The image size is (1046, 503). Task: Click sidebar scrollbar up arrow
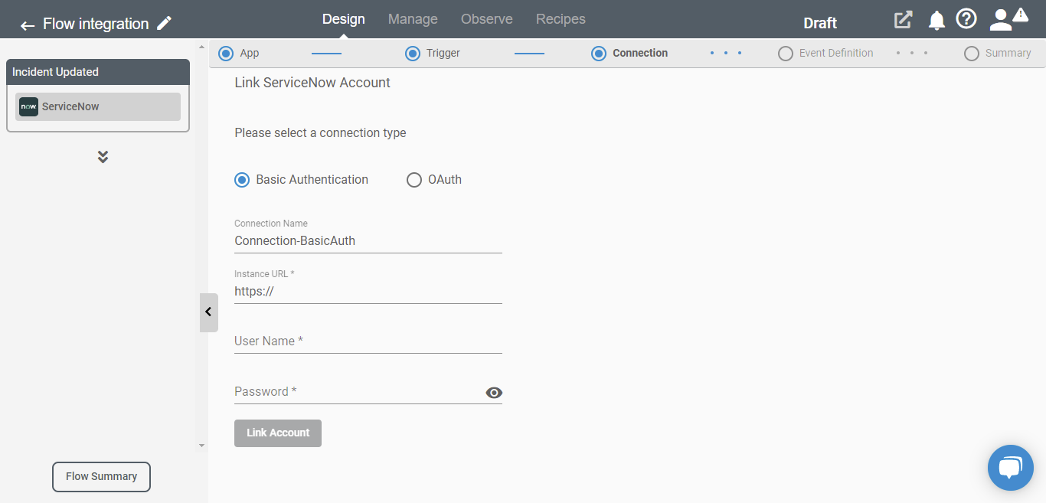coord(201,48)
